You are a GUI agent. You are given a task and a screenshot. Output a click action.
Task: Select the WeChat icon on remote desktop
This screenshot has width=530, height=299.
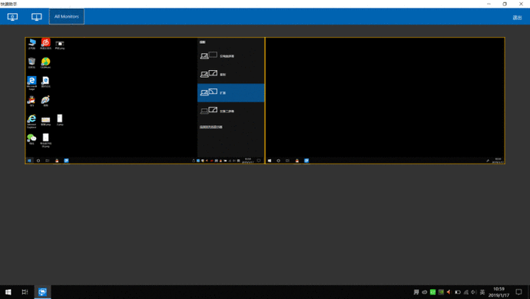pyautogui.click(x=31, y=139)
